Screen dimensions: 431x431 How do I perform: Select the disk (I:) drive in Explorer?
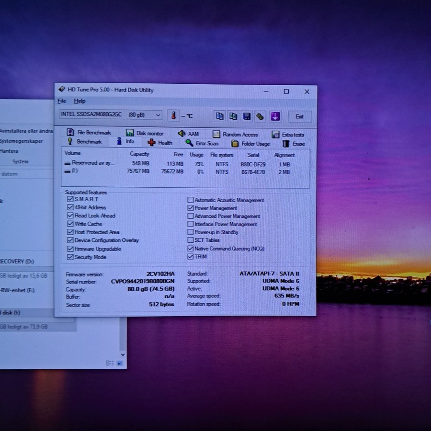[x=10, y=313]
